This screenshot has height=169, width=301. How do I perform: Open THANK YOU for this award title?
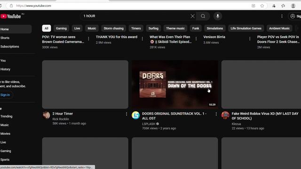pyautogui.click(x=117, y=37)
